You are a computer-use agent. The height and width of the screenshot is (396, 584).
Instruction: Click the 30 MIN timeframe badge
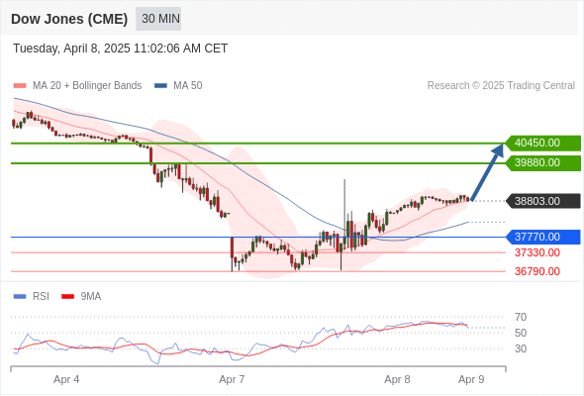[x=158, y=19]
